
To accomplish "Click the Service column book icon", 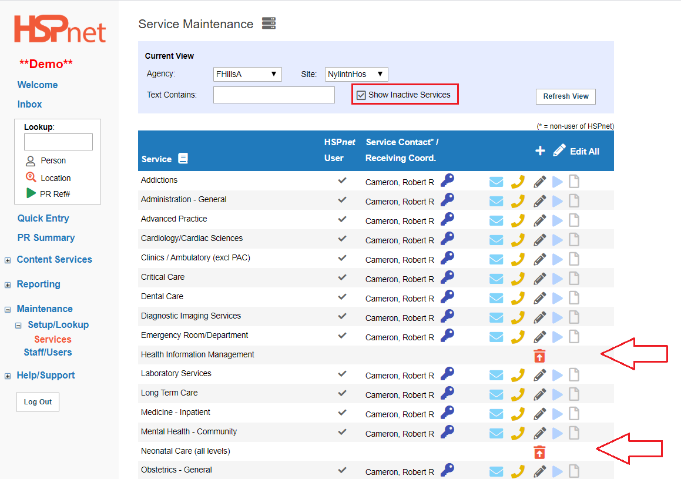I will pos(183,158).
